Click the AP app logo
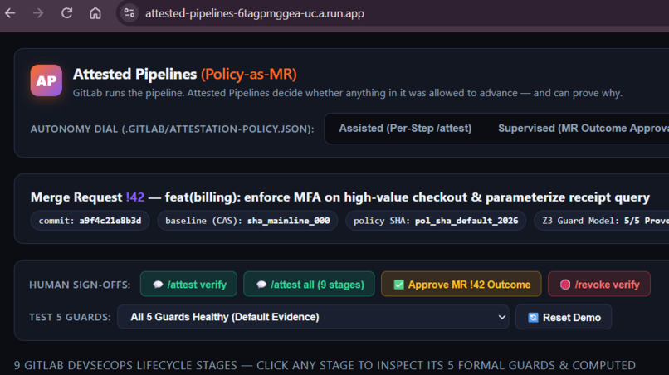Image resolution: width=669 pixels, height=375 pixels. click(46, 80)
